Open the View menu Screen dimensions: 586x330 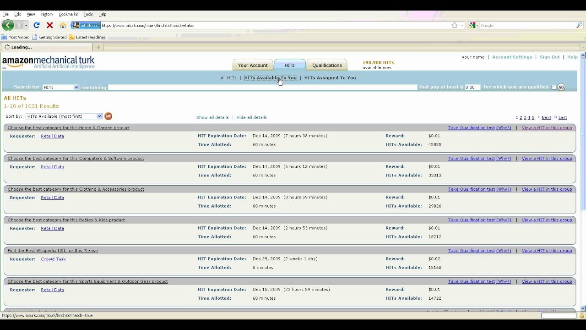(x=31, y=14)
